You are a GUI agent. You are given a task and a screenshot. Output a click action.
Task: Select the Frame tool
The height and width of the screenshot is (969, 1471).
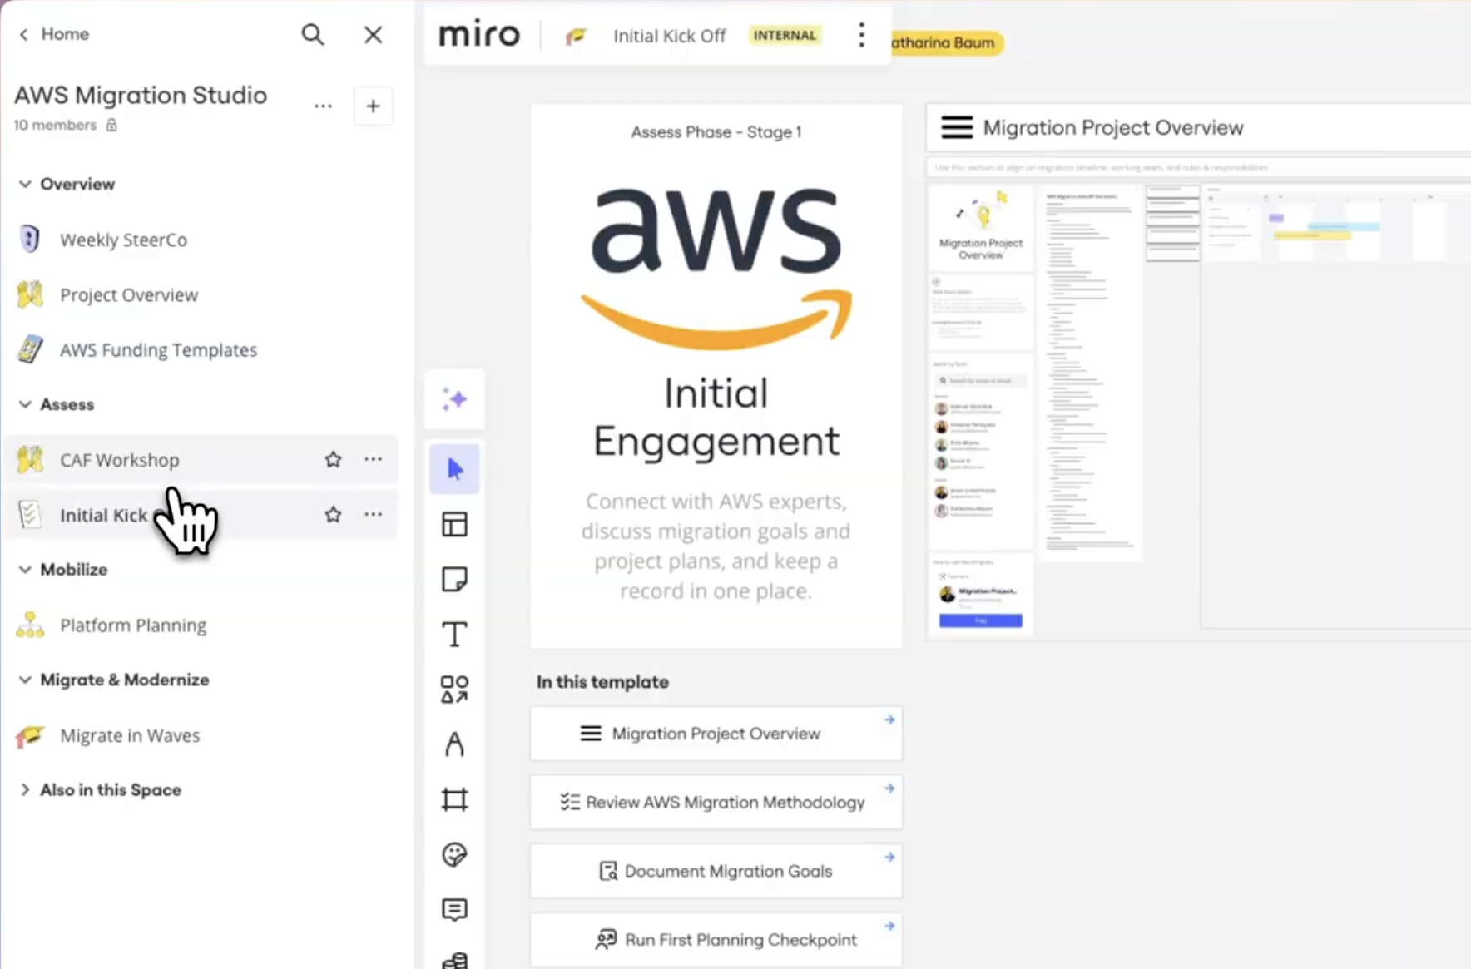[x=454, y=800]
